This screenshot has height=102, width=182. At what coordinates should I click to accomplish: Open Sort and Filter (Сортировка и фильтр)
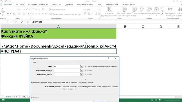(170, 12)
